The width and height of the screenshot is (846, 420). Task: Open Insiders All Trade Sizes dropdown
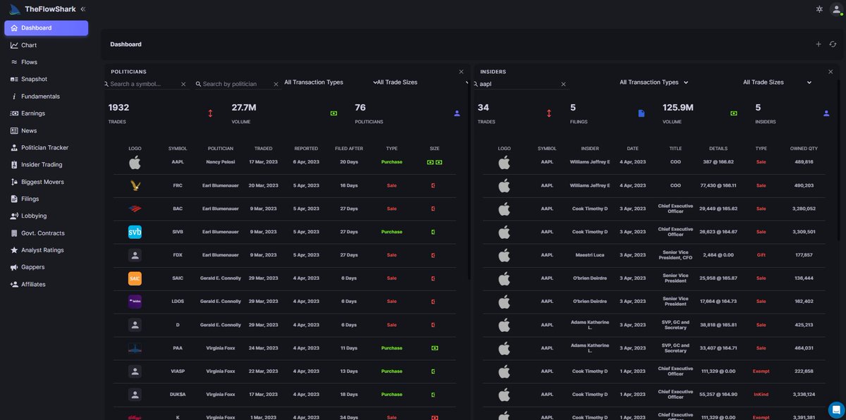click(777, 82)
